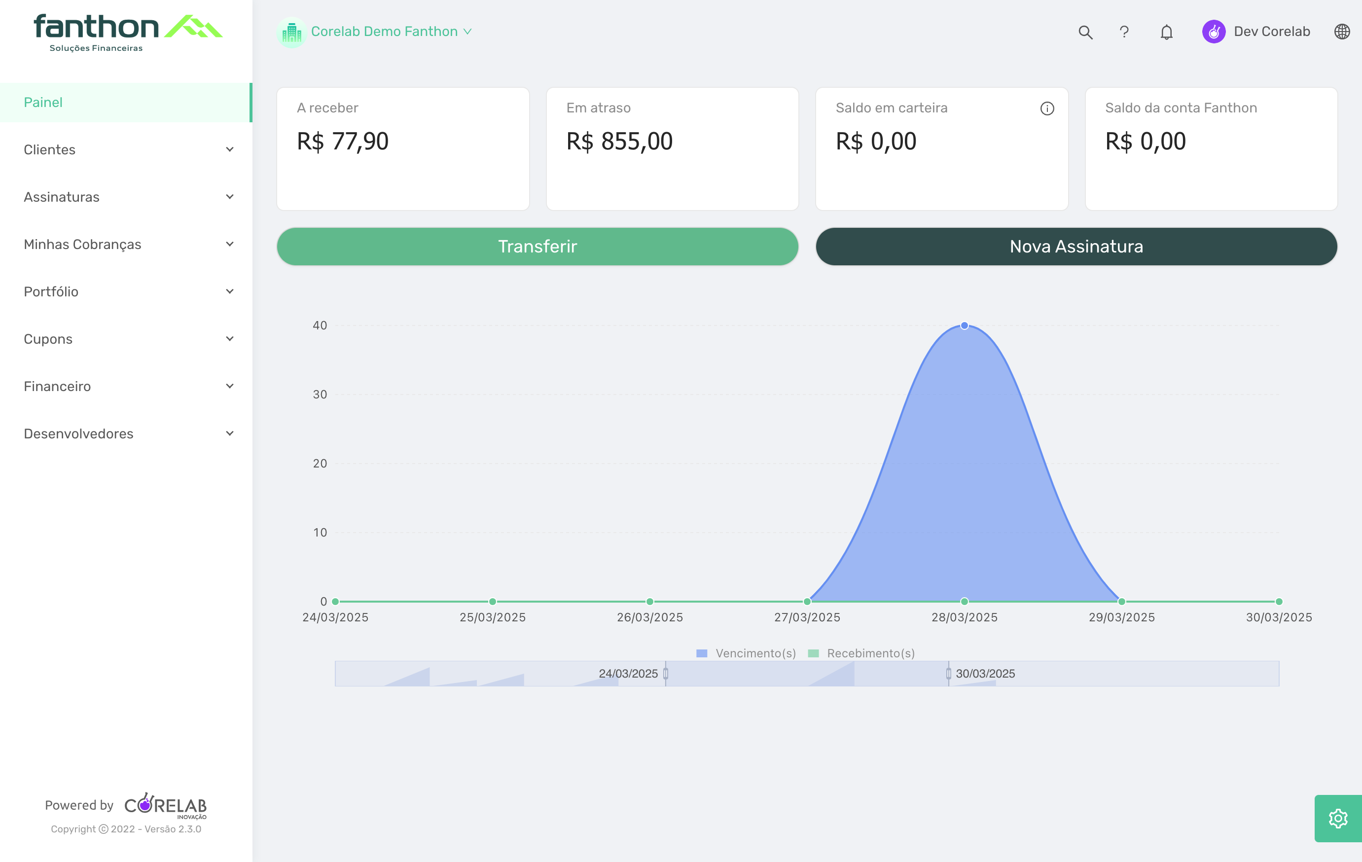Screen dimensions: 1362x862
Task: Click the 24/03/2025 range slider handle
Action: 666,674
